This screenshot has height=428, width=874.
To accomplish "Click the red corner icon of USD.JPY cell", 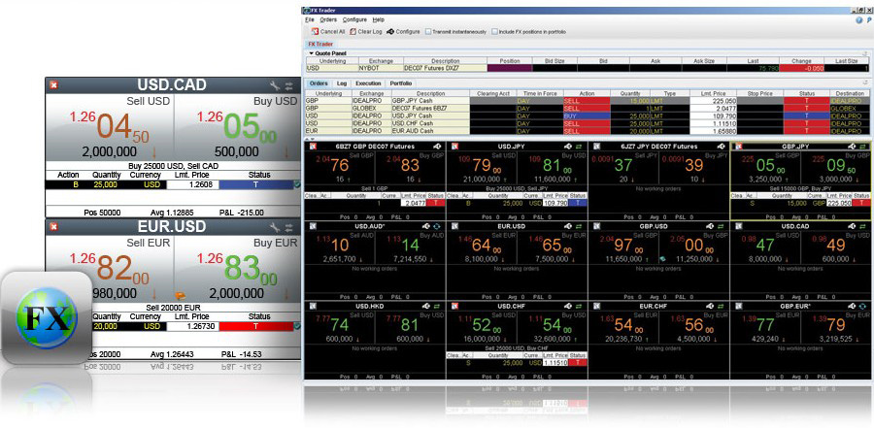I will [x=454, y=147].
